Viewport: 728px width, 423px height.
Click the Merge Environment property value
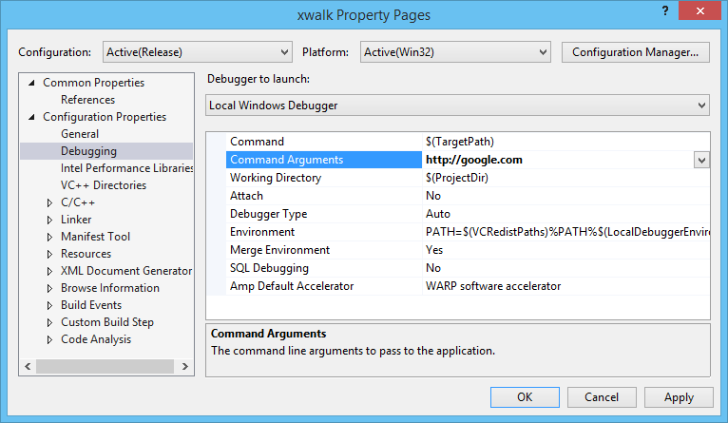tap(434, 250)
